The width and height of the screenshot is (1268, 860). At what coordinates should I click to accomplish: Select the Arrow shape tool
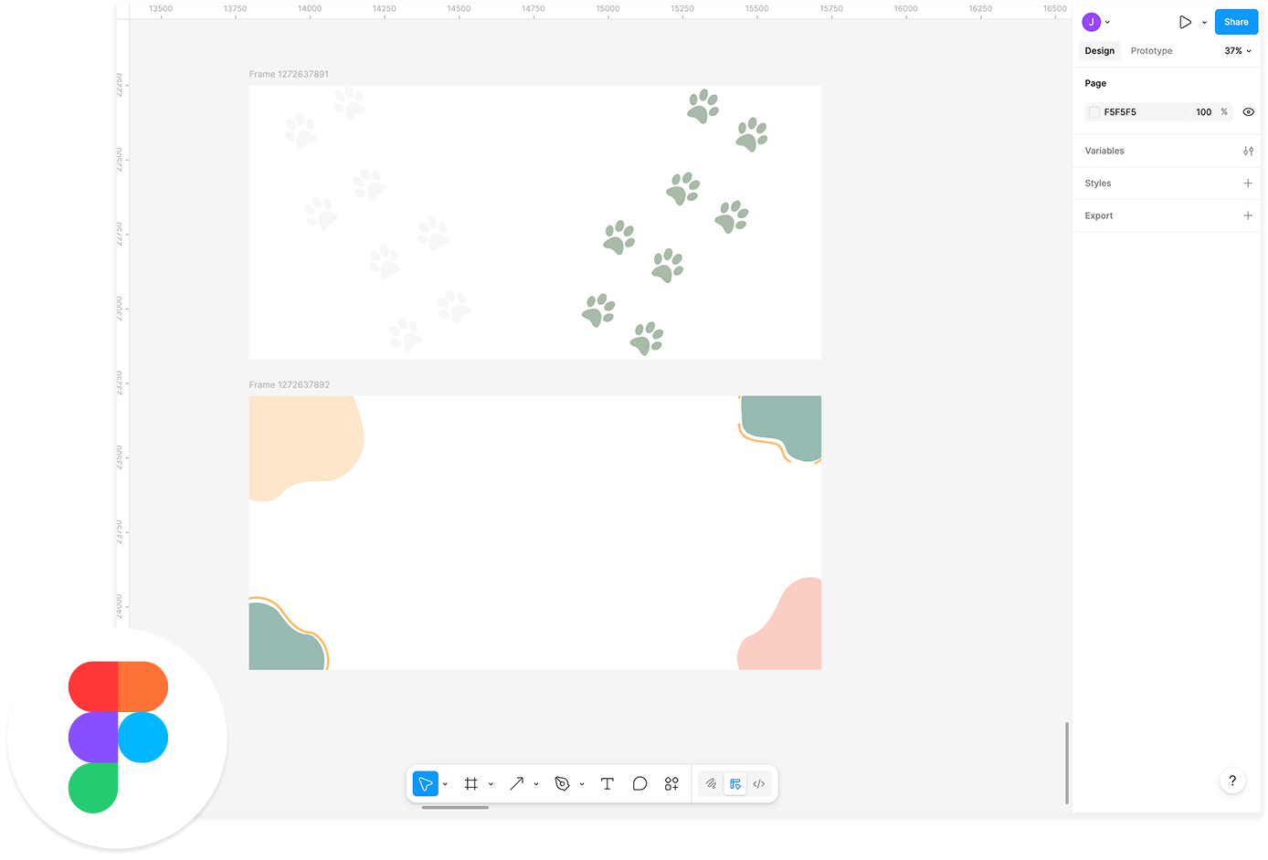tap(516, 783)
